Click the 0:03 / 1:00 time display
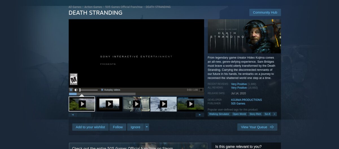Image resolution: width=339 pixels, height=149 pixels. click(x=192, y=90)
